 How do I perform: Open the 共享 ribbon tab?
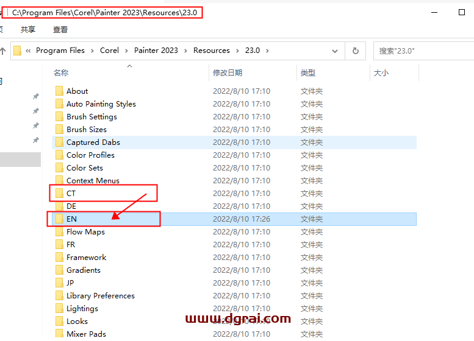[28, 29]
